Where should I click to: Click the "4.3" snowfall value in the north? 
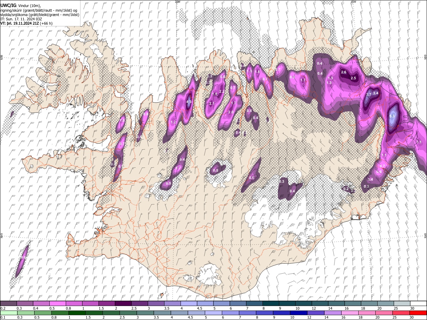point(188,102)
